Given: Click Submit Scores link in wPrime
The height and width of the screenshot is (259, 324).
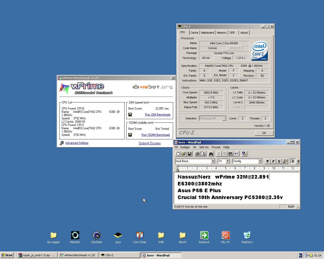Looking at the screenshot, I should click(x=150, y=143).
